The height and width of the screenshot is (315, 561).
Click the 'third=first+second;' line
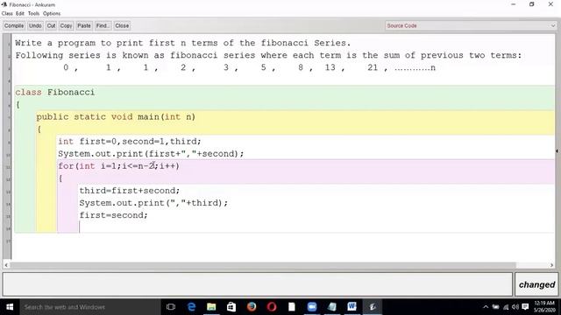click(x=129, y=191)
